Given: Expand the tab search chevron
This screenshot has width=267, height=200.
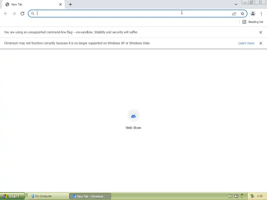Looking at the screenshot, I should point(236,4).
